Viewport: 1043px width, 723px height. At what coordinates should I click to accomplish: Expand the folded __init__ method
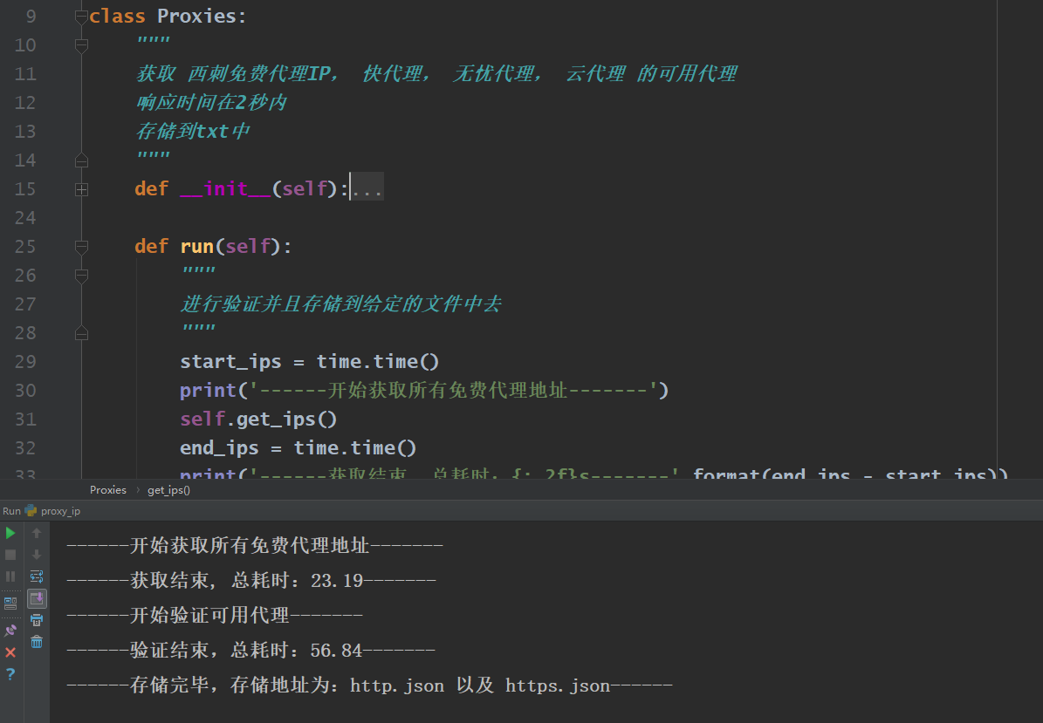pyautogui.click(x=81, y=189)
